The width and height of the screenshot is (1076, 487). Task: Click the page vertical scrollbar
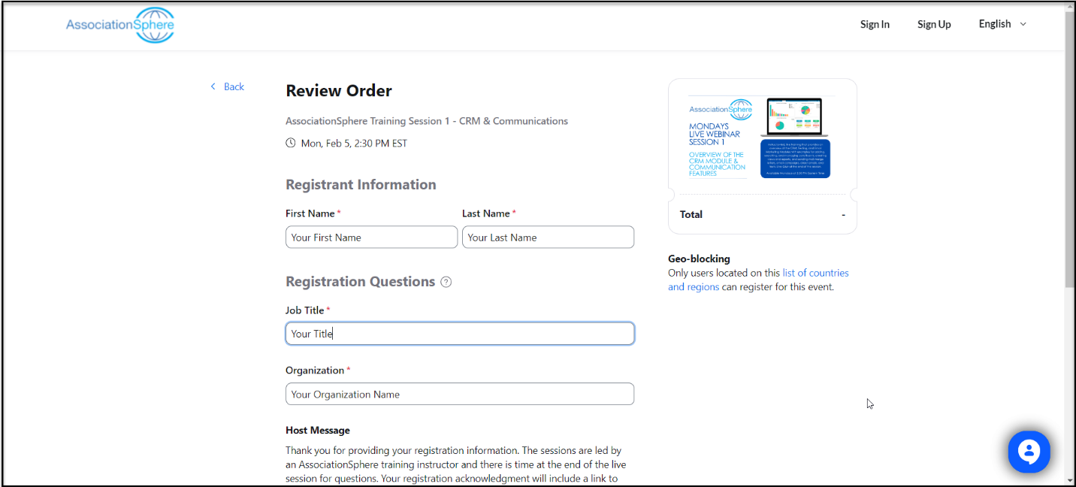coord(1070,150)
